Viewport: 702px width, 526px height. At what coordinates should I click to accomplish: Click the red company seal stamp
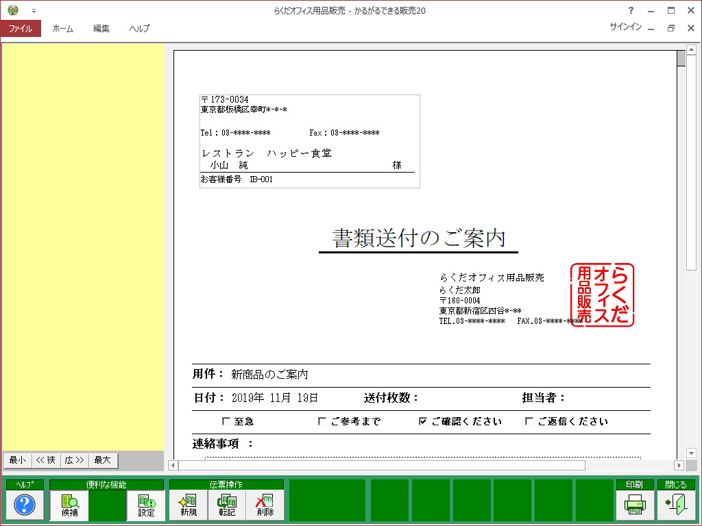(x=602, y=295)
